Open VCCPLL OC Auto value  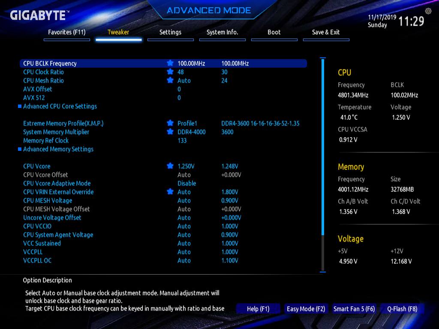(x=184, y=260)
